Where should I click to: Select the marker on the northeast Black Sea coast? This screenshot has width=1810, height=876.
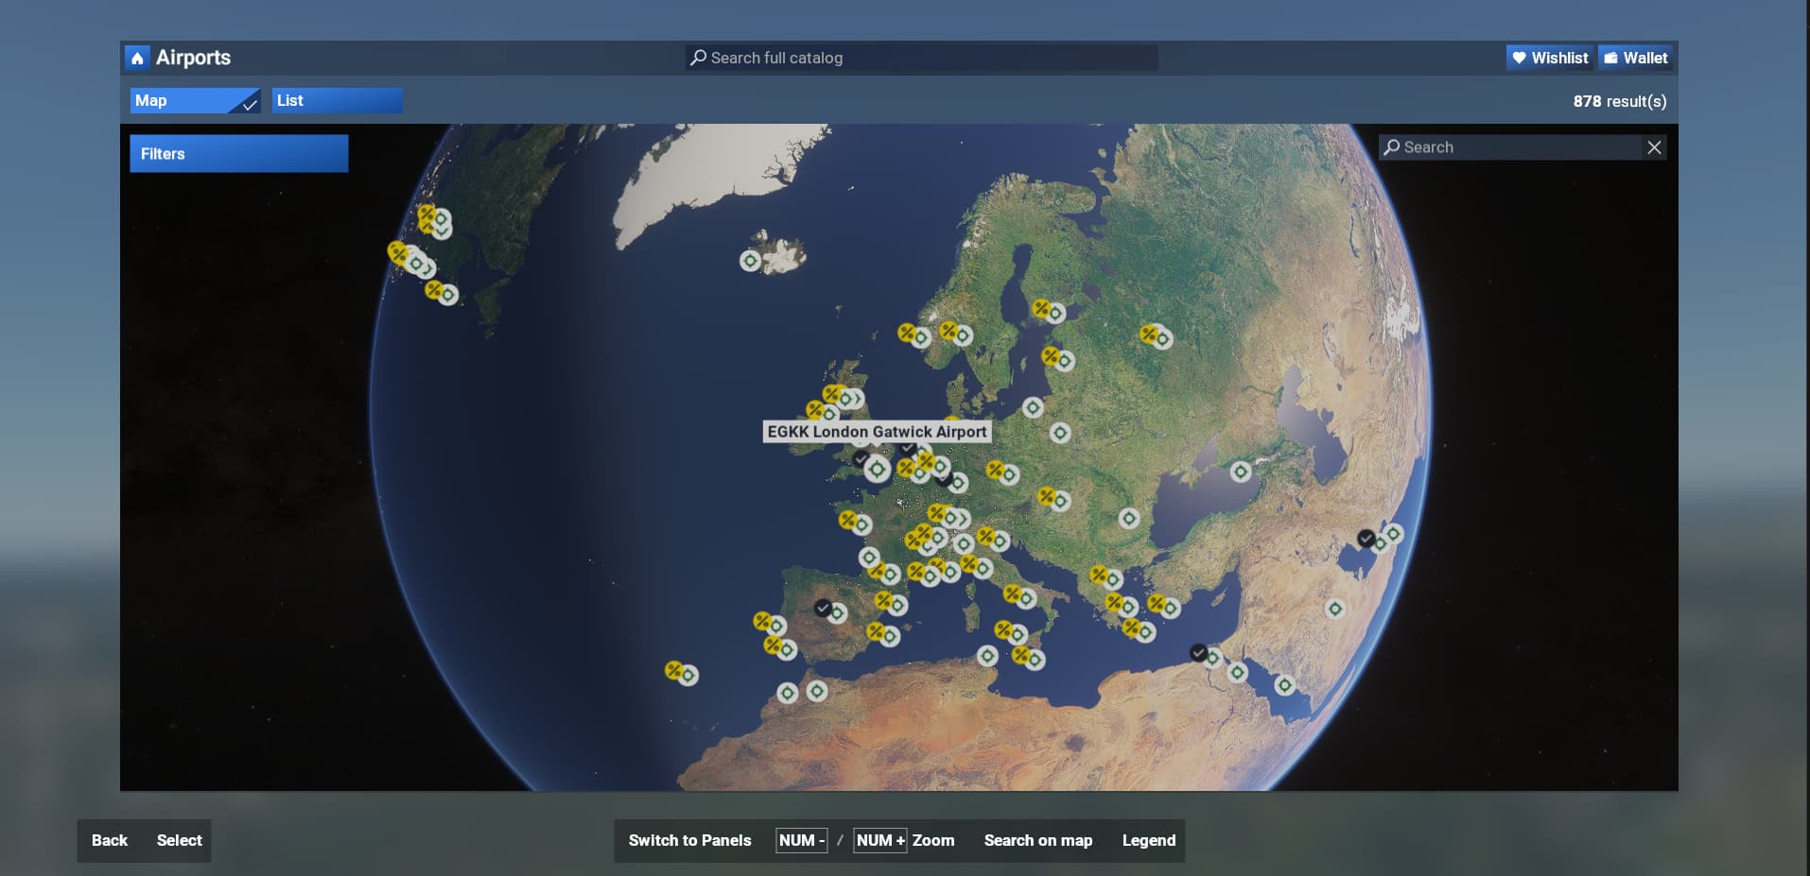[1241, 471]
